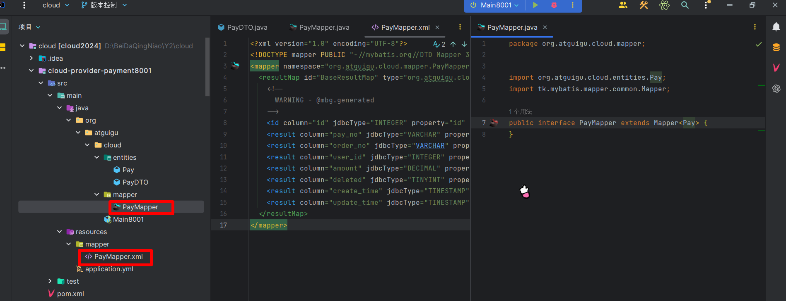Click green checkmark inspection status
The image size is (786, 301).
click(759, 44)
